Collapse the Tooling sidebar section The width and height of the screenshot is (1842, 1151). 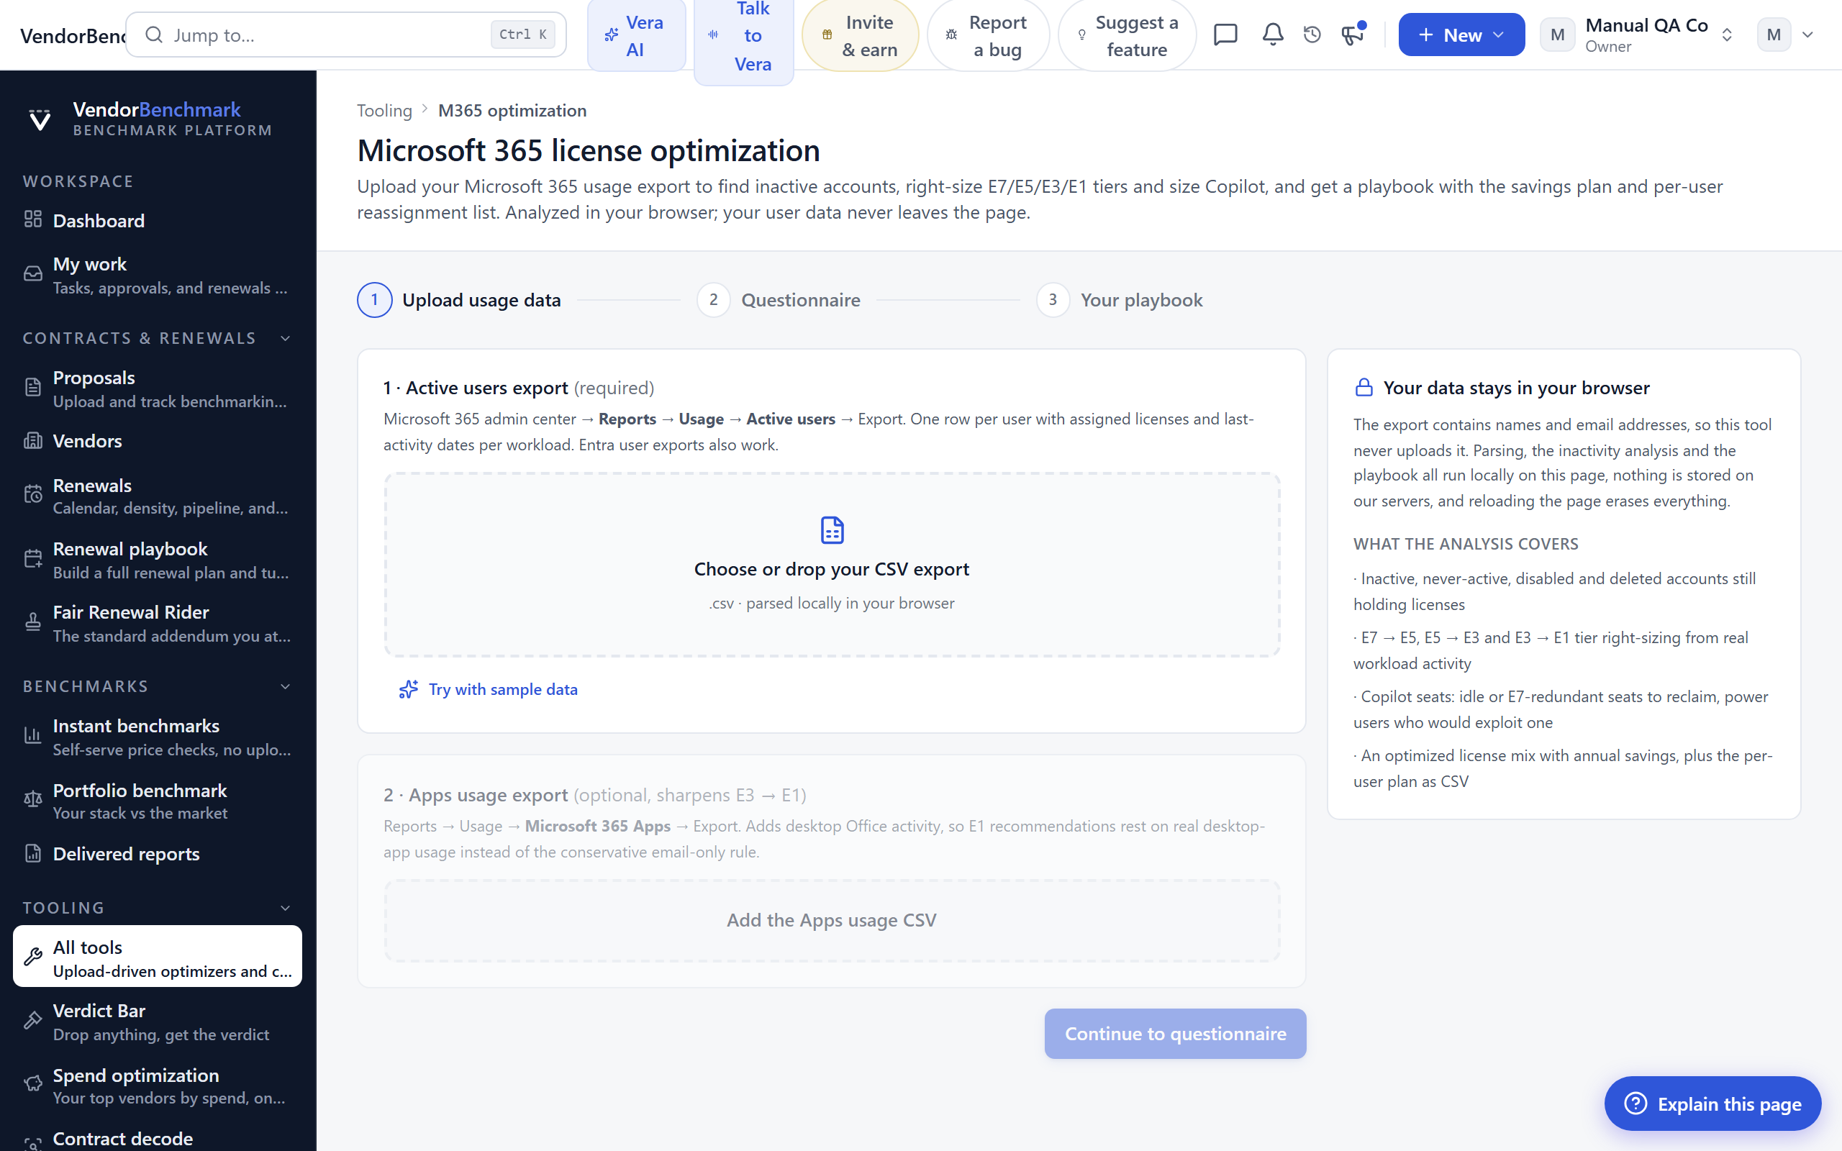tap(286, 908)
